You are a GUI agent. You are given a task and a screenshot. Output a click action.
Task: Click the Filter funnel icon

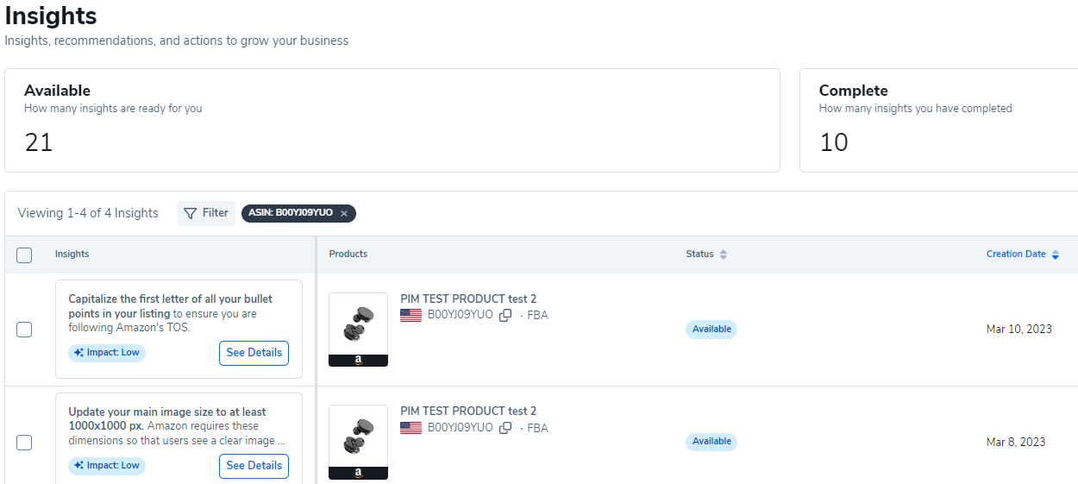[x=191, y=213]
